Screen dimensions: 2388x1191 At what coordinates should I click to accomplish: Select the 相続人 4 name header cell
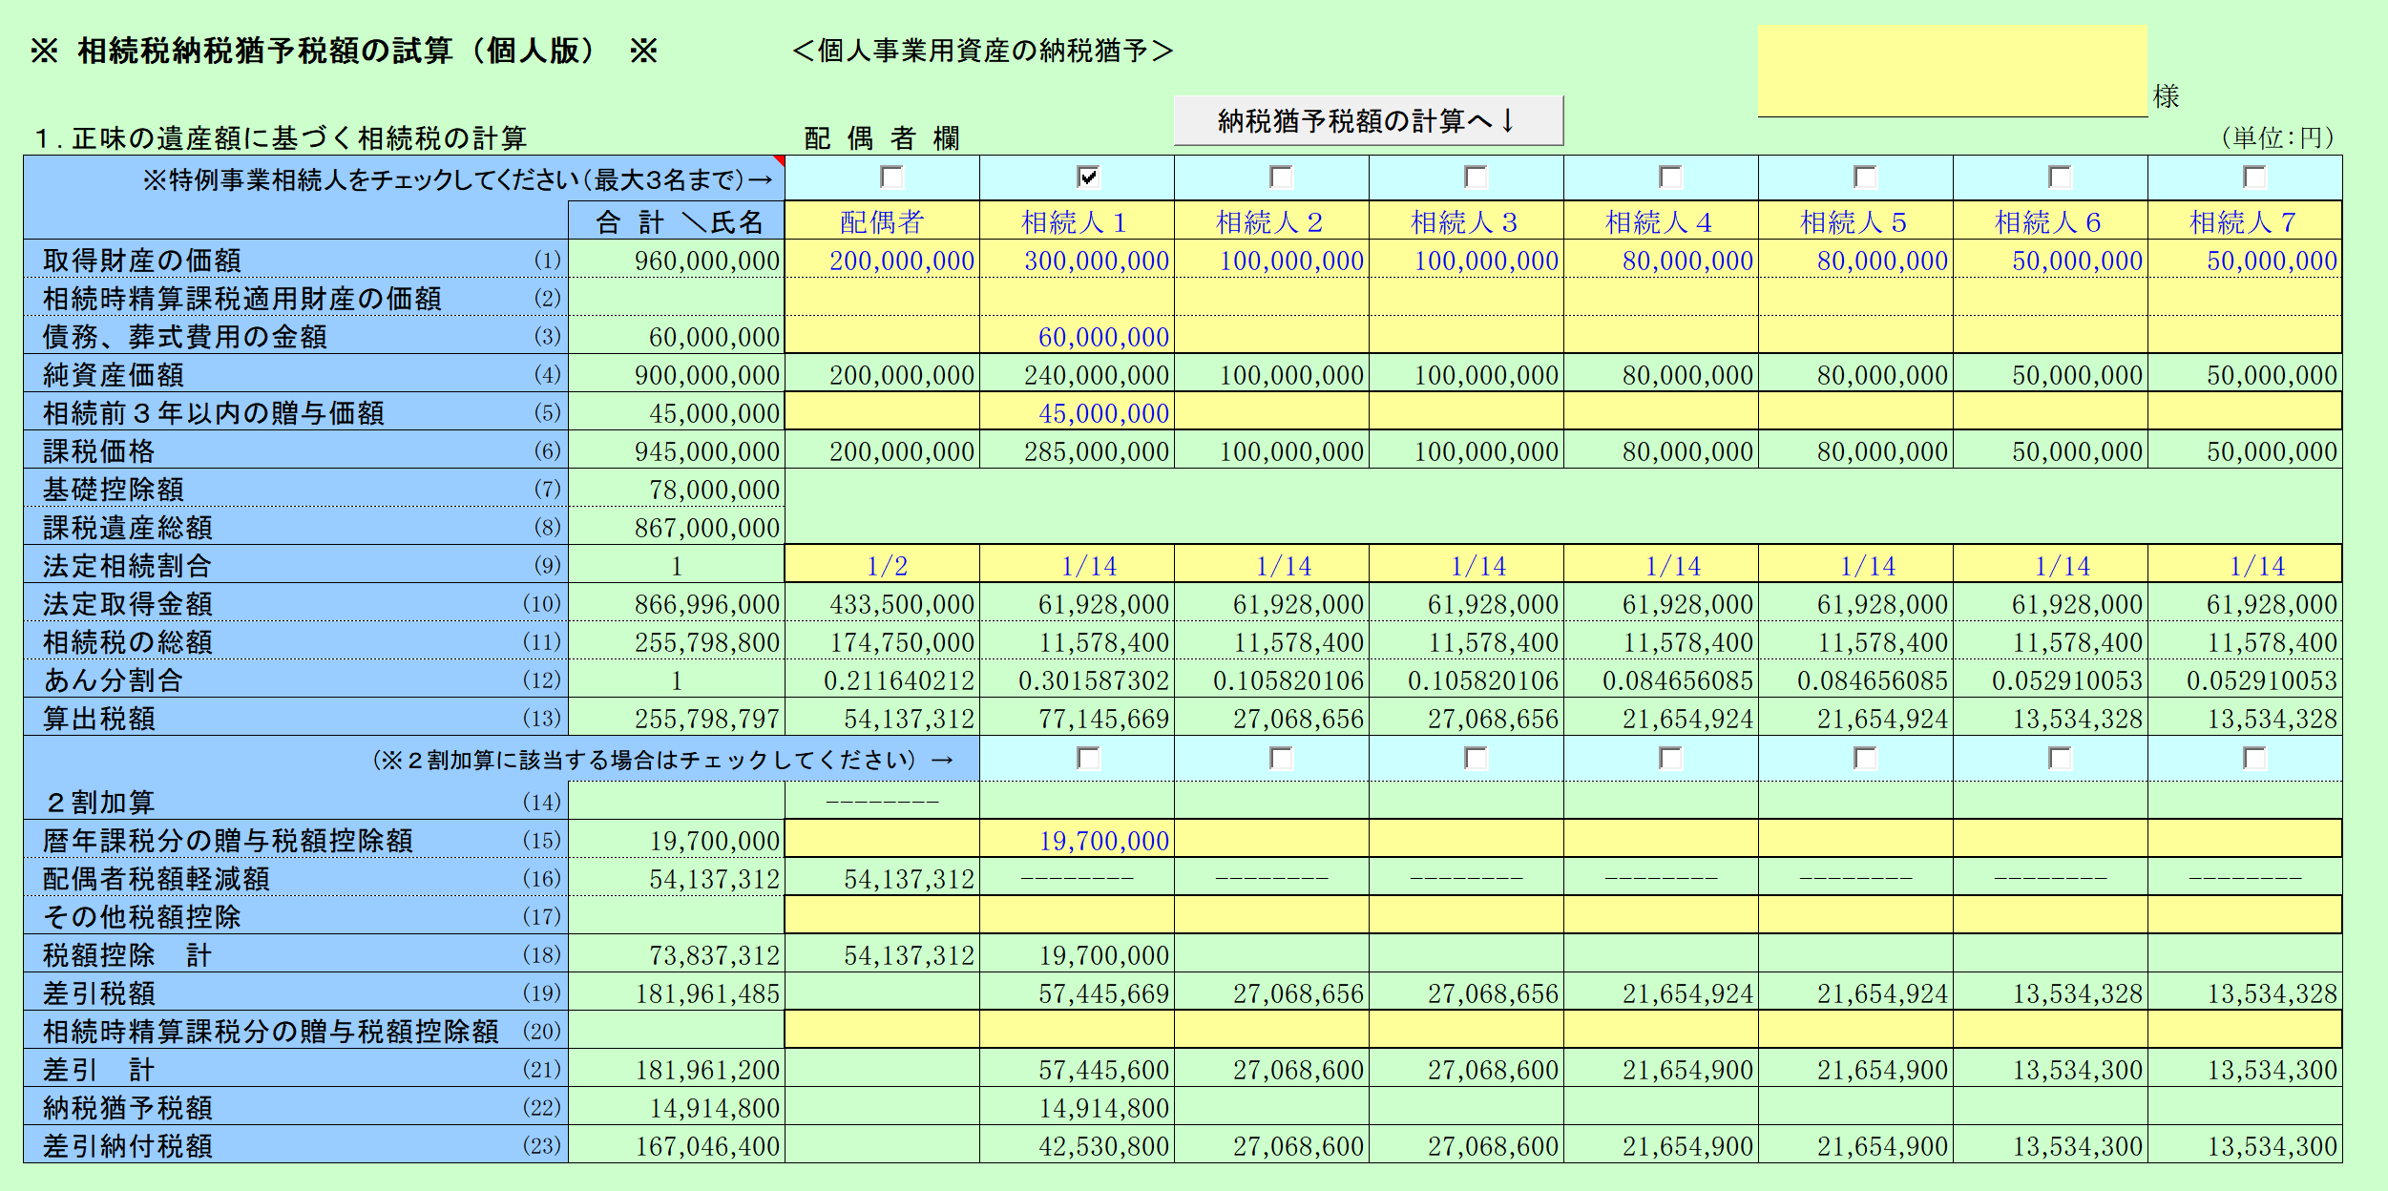coord(1661,220)
